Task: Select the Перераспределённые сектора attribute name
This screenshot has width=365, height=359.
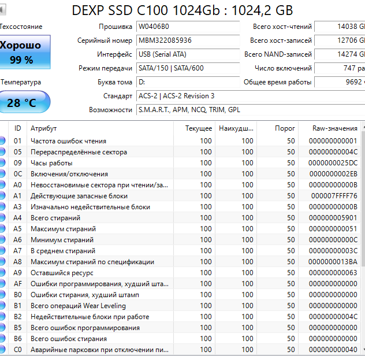Action: pos(79,152)
